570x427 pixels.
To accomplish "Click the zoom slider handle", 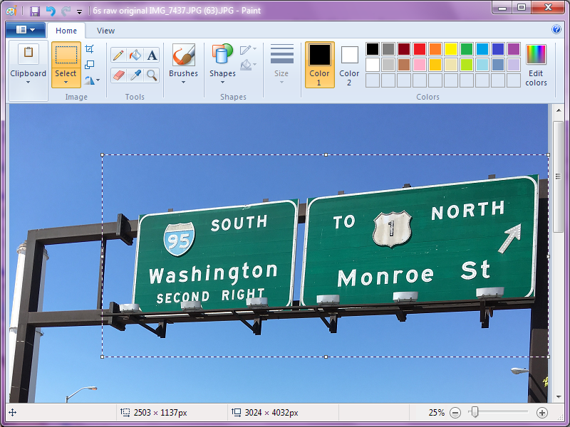I will tap(474, 412).
